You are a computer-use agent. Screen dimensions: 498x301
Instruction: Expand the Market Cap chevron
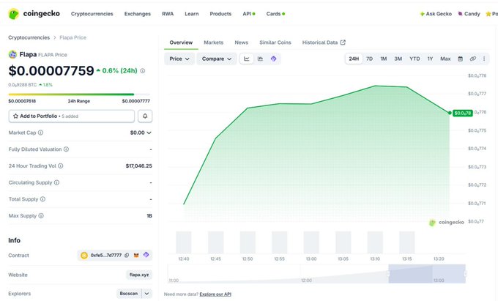click(149, 133)
